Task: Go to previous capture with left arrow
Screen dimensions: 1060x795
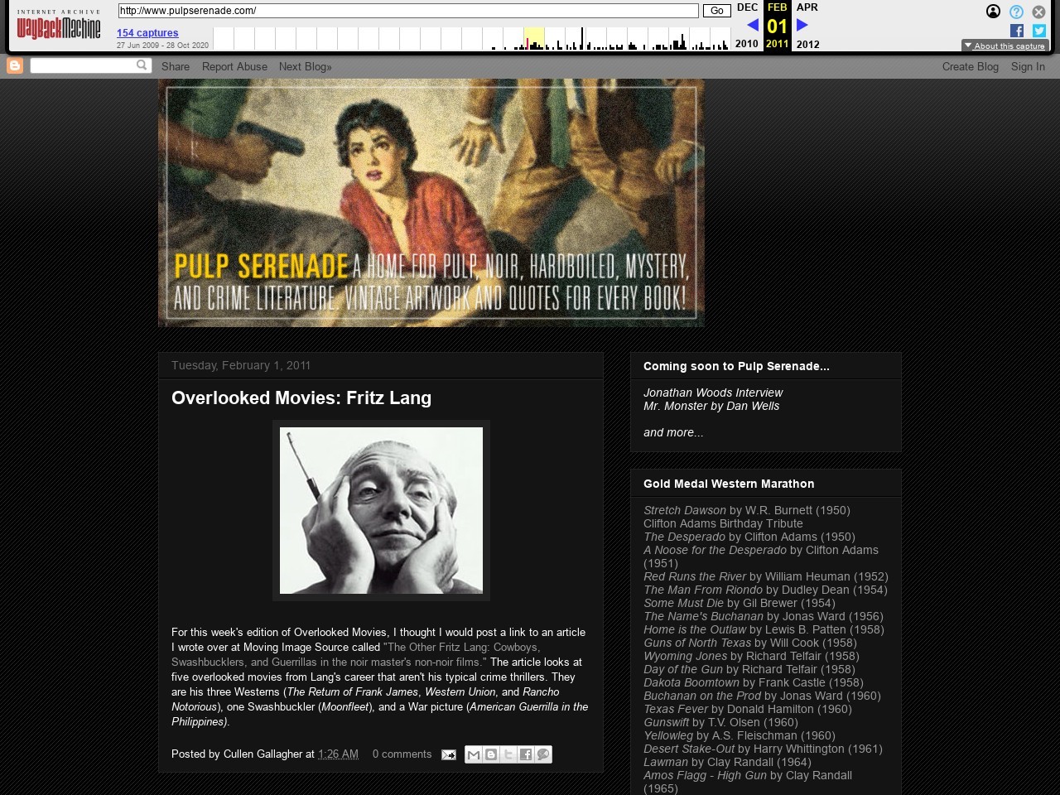Action: coord(752,25)
